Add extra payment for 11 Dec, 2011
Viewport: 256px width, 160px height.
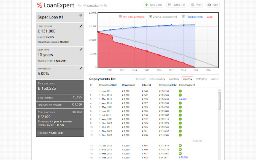180,135
